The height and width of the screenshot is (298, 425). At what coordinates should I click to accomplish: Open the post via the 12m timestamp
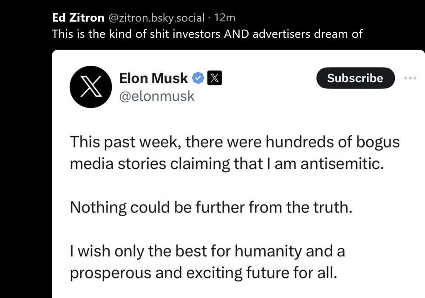click(225, 18)
